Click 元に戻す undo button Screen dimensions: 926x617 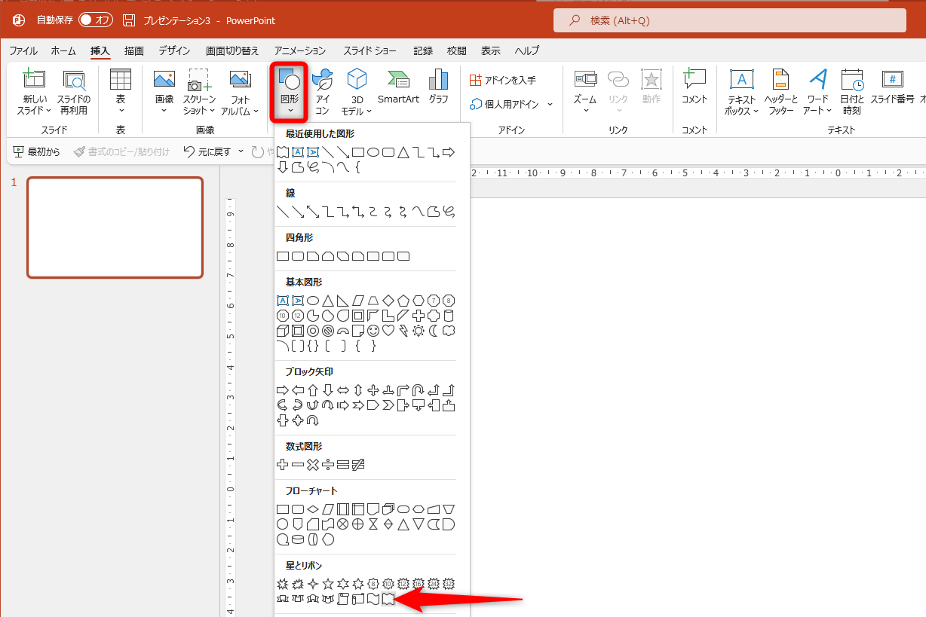tap(208, 151)
